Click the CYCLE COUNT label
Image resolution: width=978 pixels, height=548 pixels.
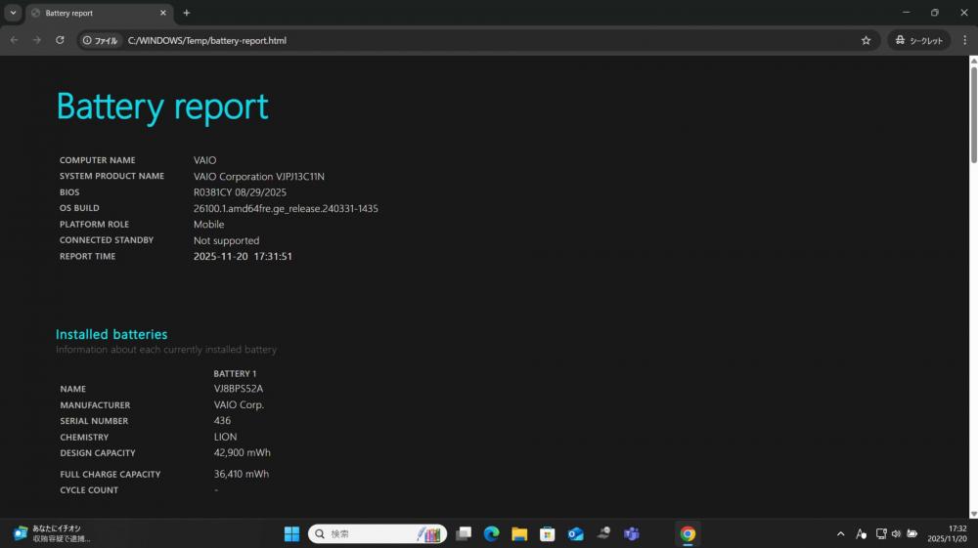(89, 490)
